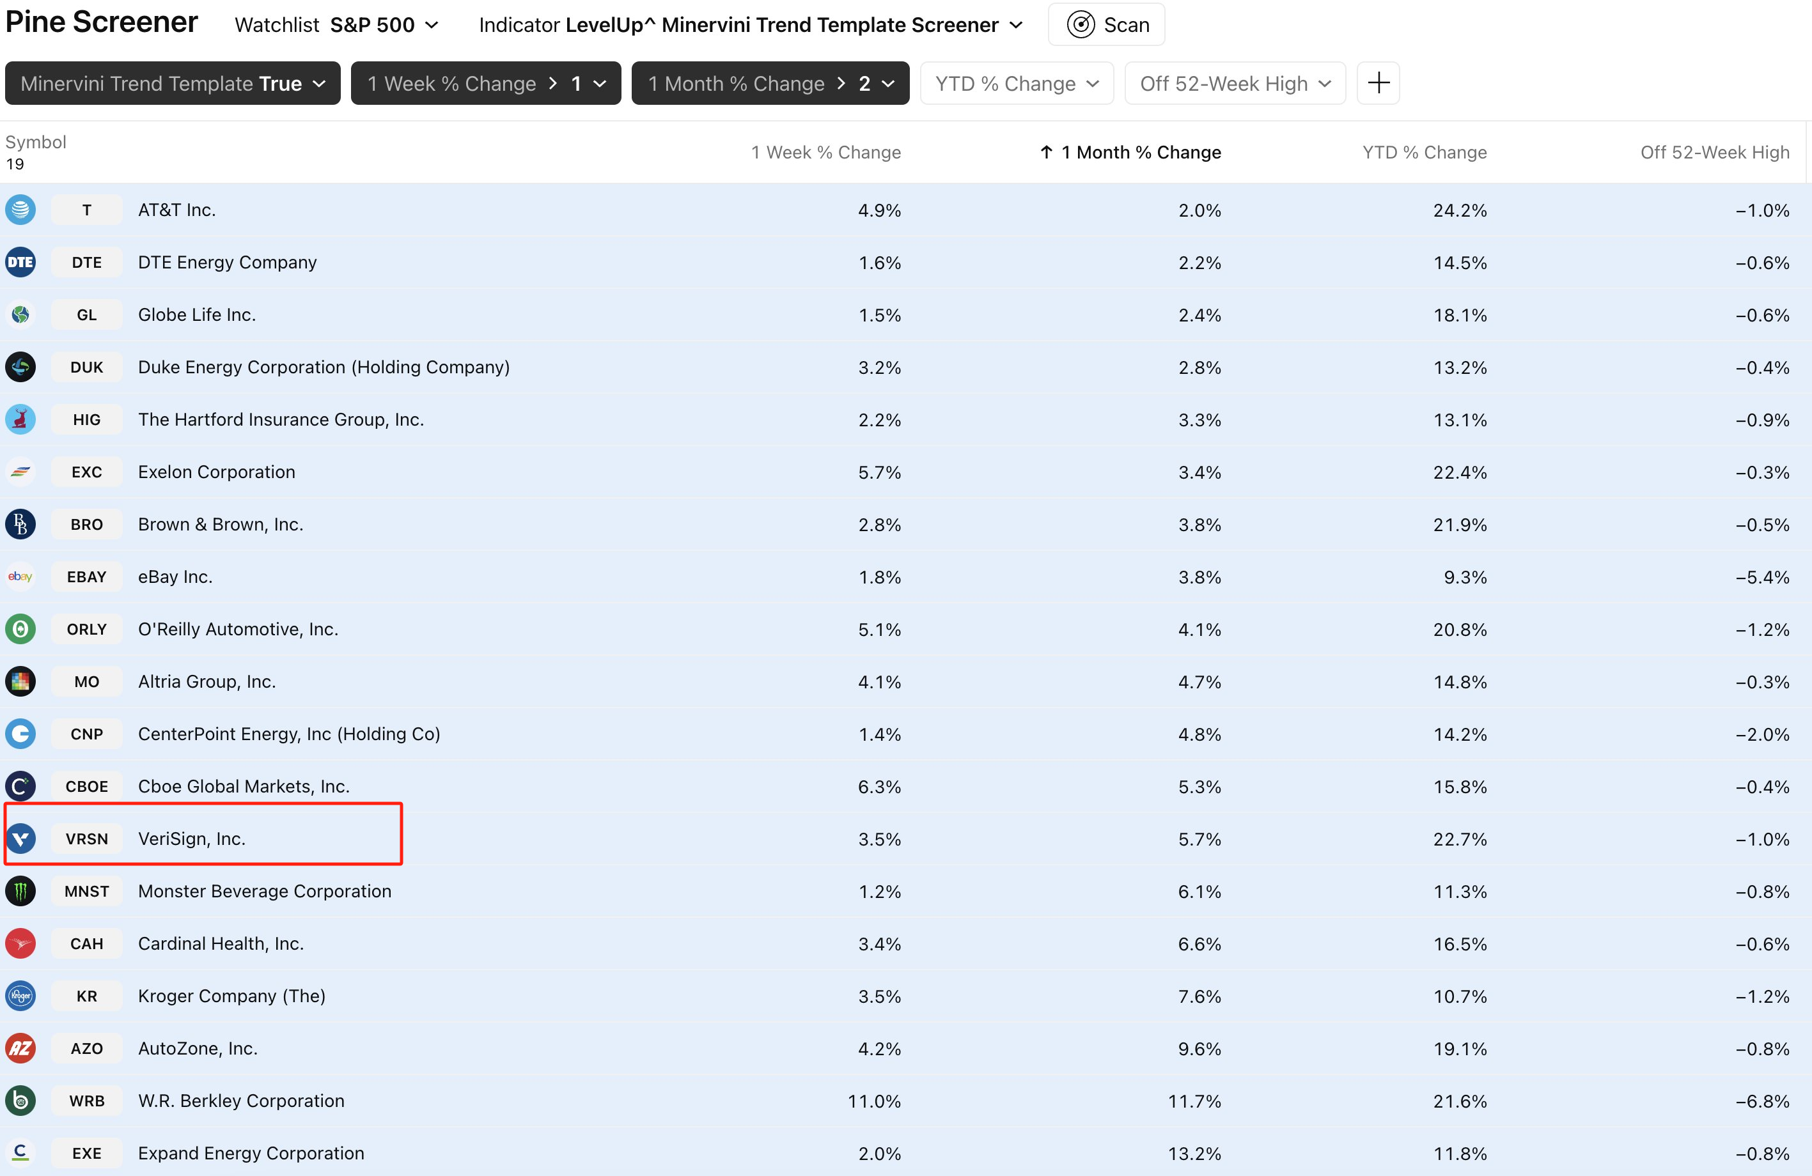Screen dimensions: 1812x1176
Task: Click W.R. Berkley's 11.0% weekly change
Action: point(874,1101)
